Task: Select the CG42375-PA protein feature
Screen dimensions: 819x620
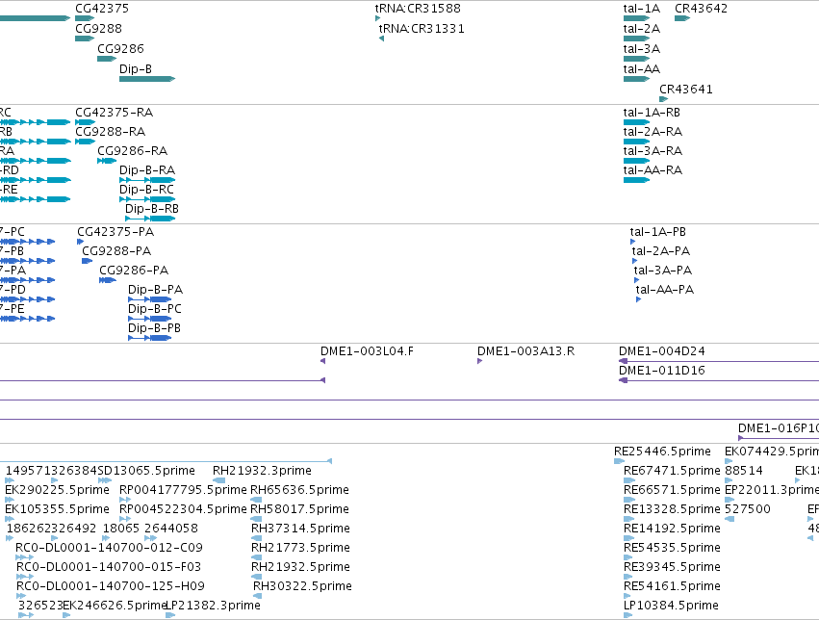Action: pos(80,242)
